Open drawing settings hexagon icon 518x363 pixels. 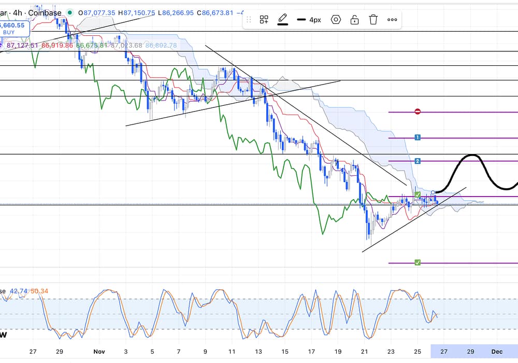pos(336,20)
